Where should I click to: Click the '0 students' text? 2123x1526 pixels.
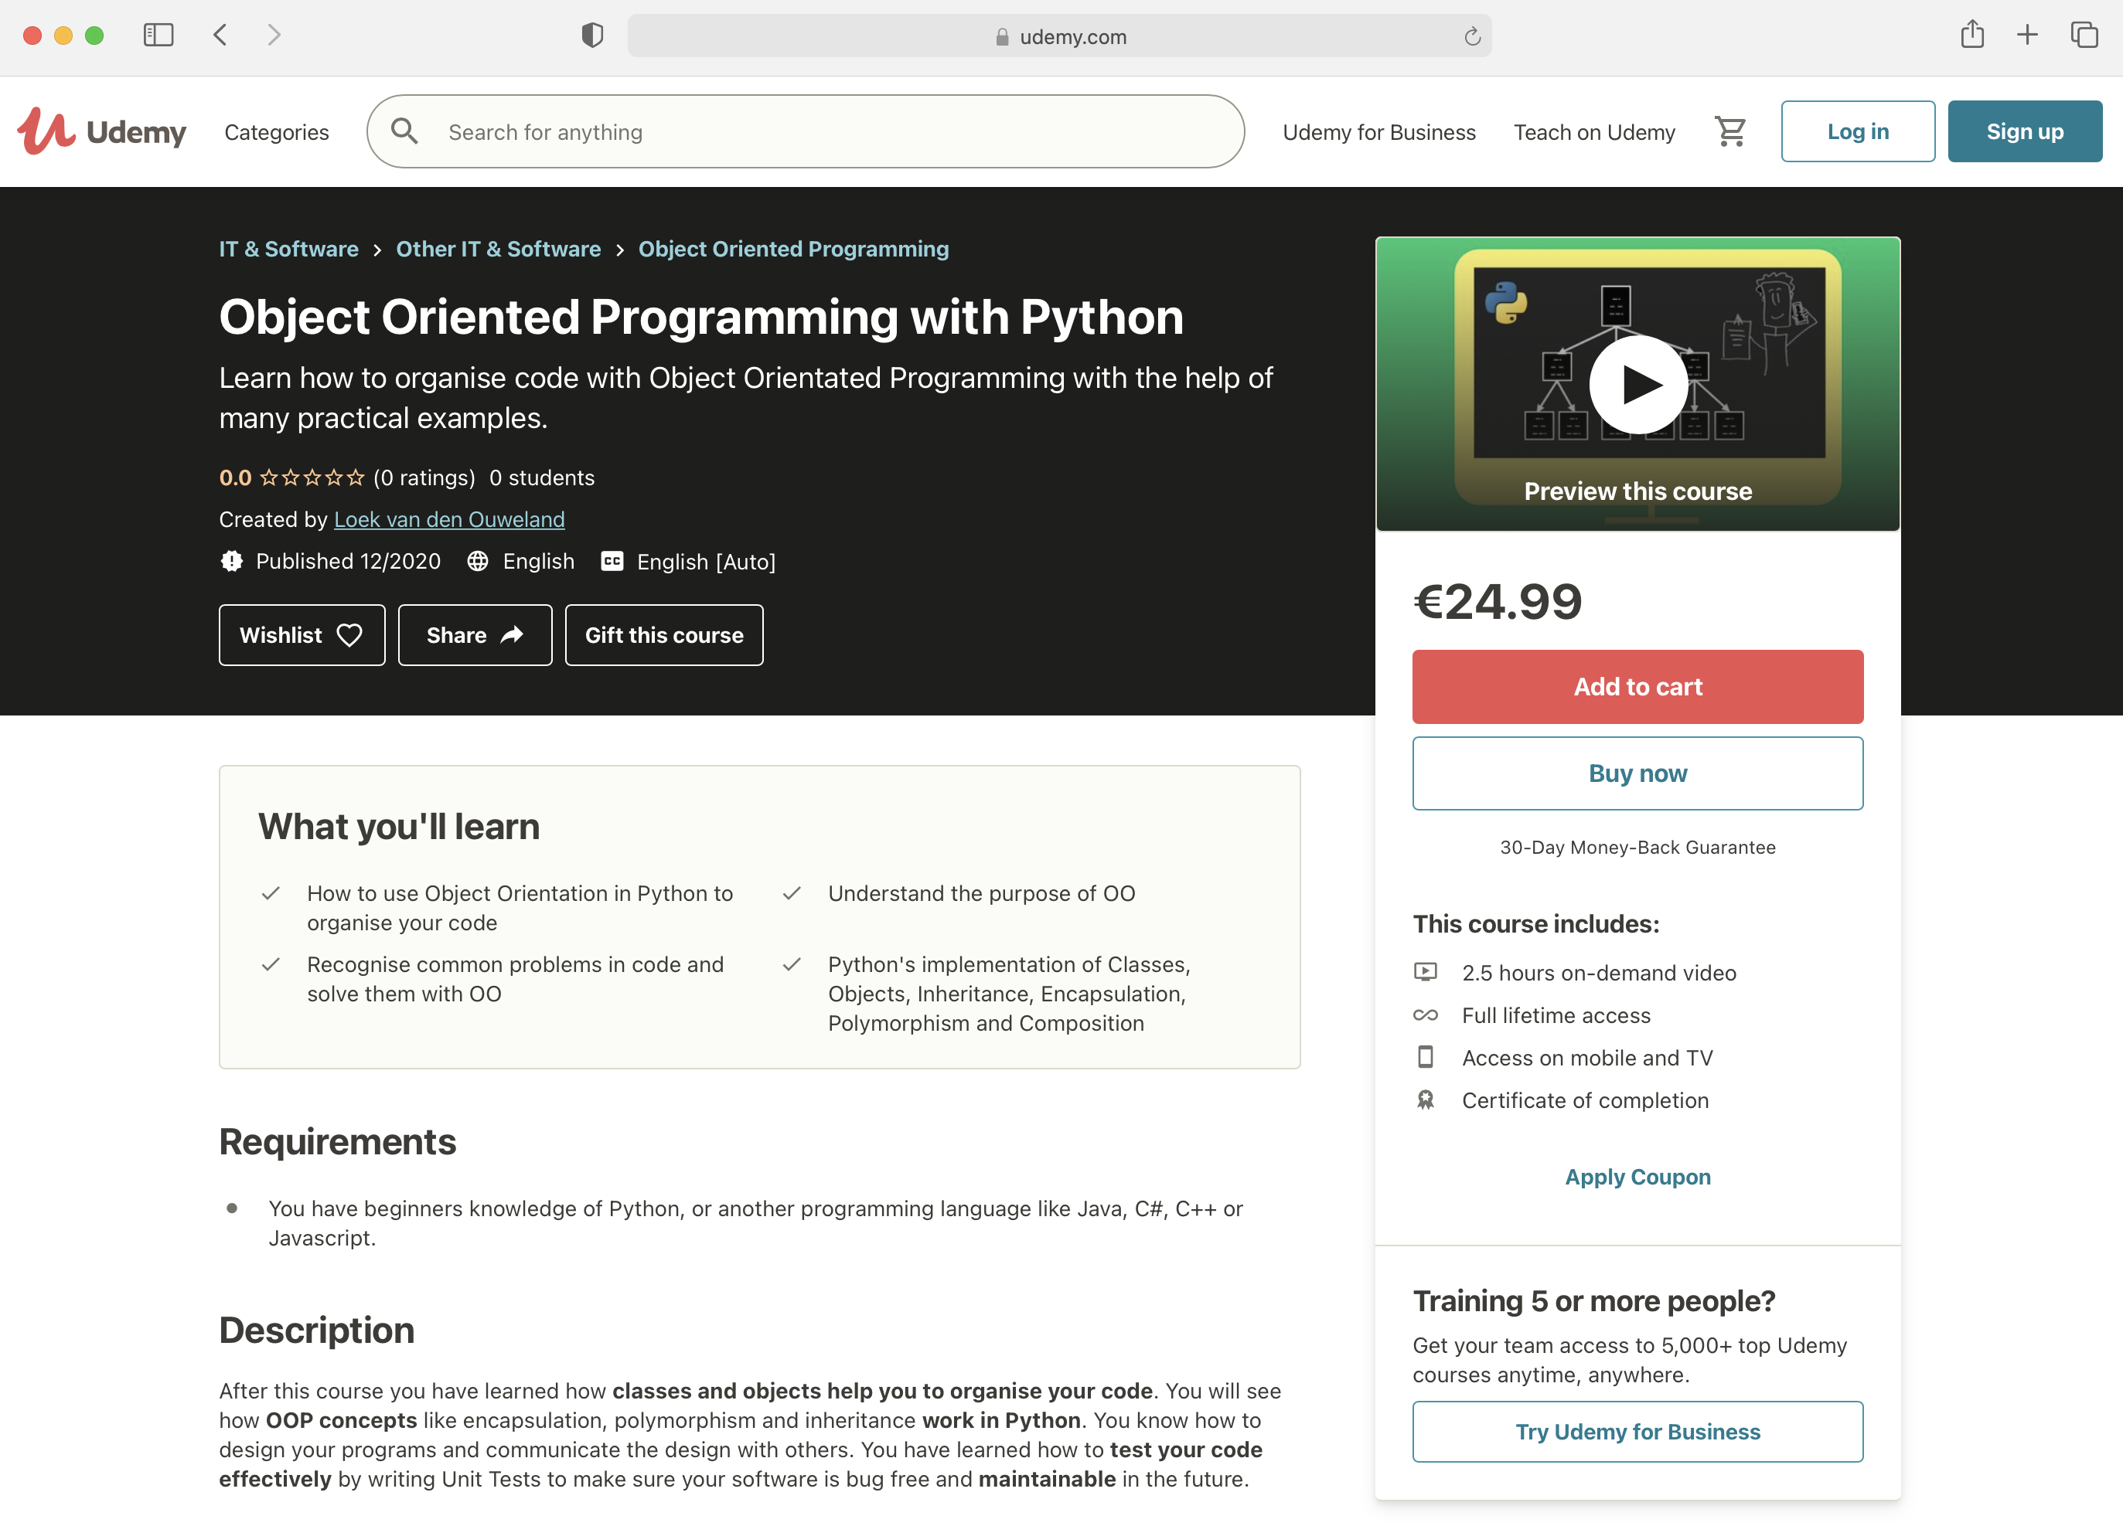coord(542,478)
